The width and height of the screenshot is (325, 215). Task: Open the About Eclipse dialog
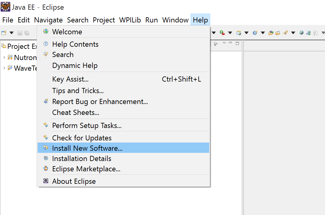[74, 181]
